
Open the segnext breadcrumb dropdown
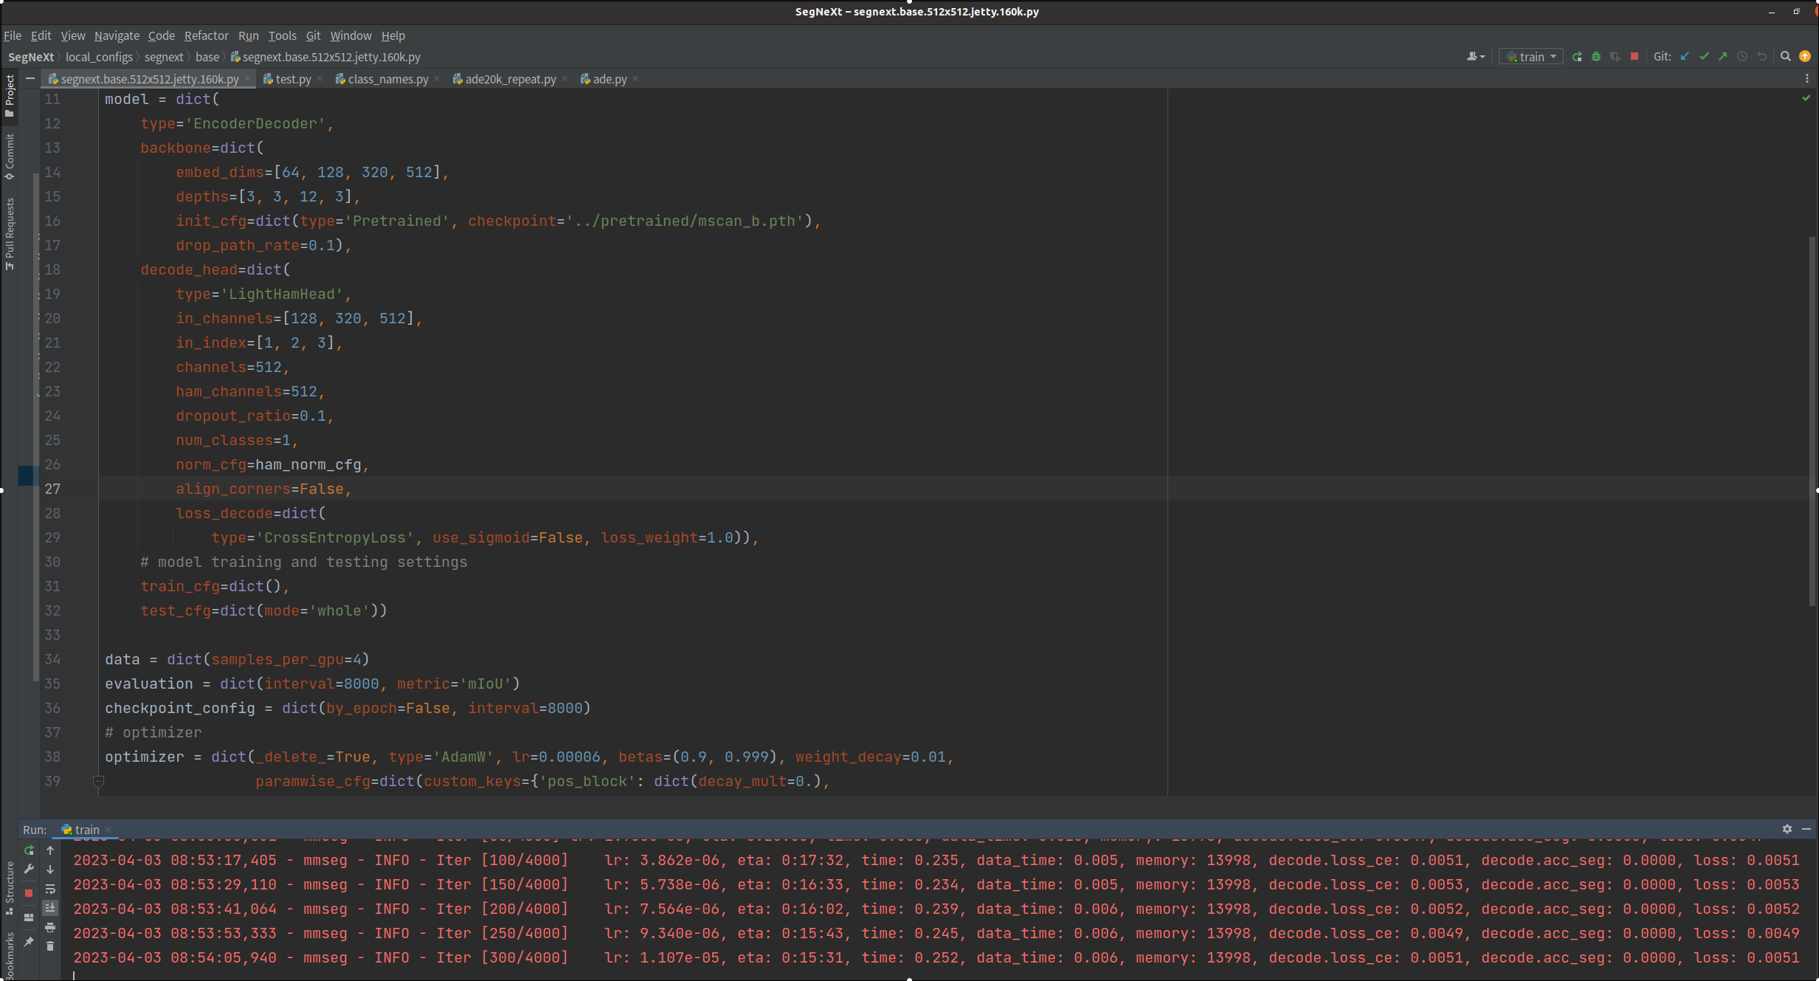click(x=164, y=56)
